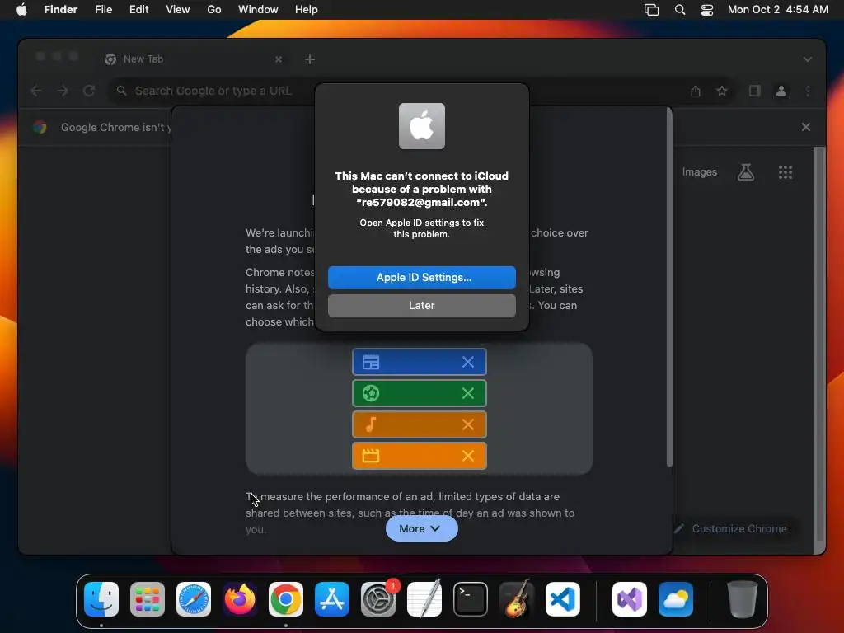Open Launchpad from the Dock
This screenshot has width=844, height=633.
[148, 599]
